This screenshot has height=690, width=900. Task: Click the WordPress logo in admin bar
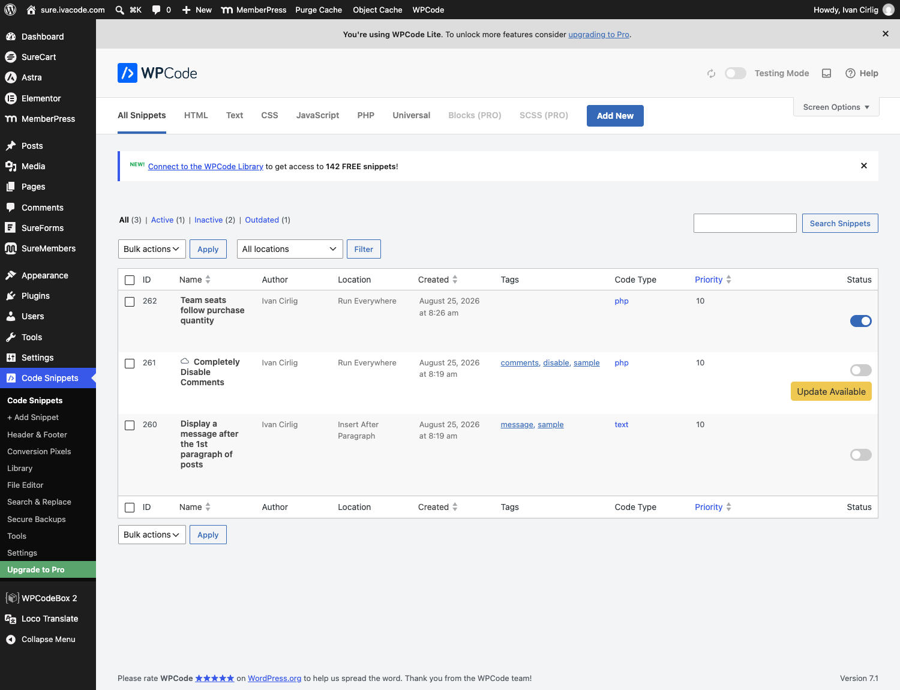pyautogui.click(x=10, y=10)
